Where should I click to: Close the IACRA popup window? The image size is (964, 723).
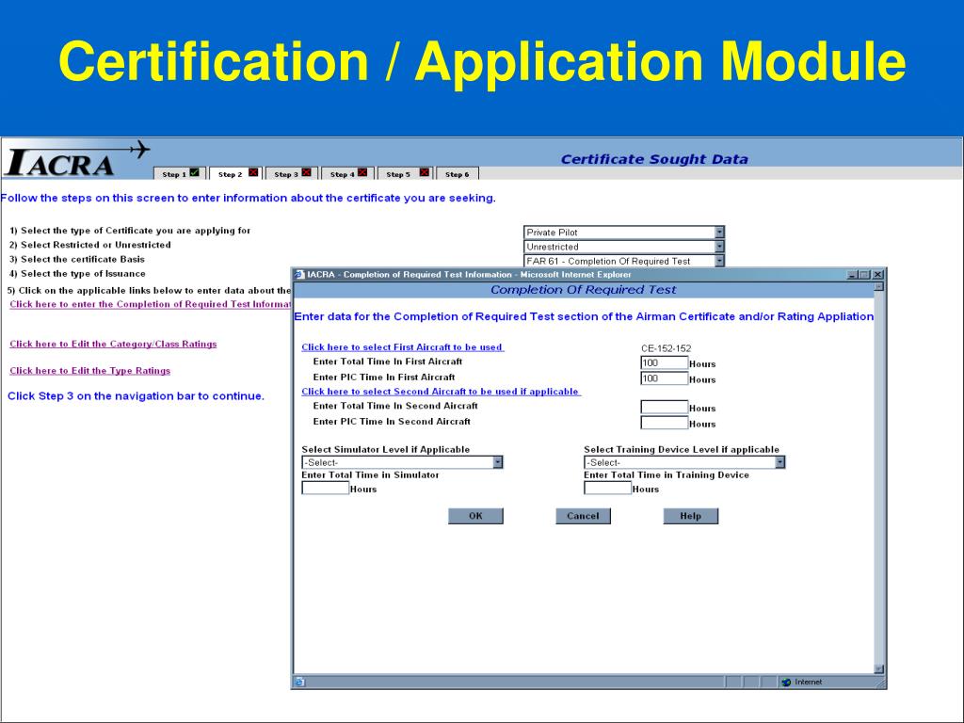coord(878,275)
